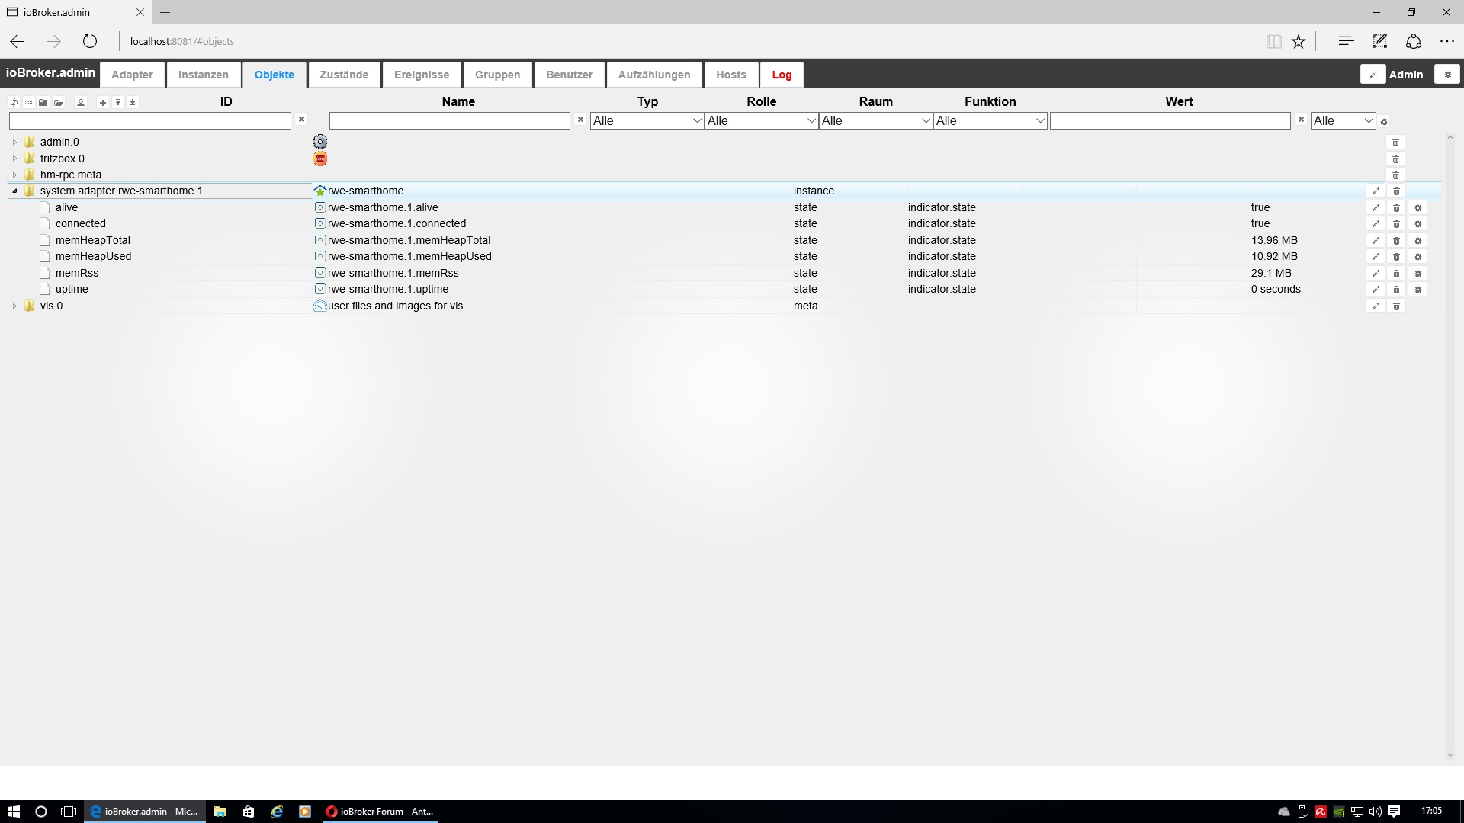Delete the uptime state with the trash icon

tap(1396, 290)
